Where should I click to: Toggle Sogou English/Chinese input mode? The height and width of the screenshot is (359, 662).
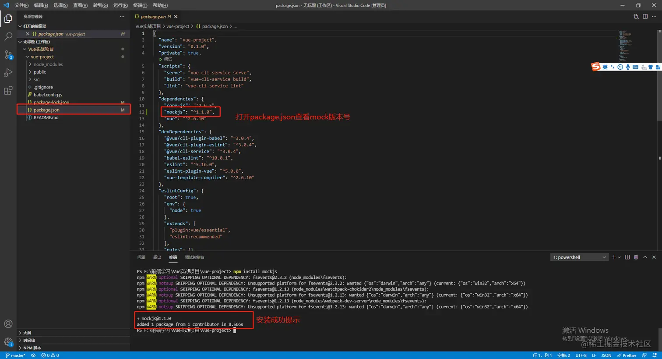[x=605, y=67]
